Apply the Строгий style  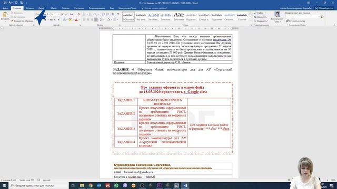click(242, 16)
